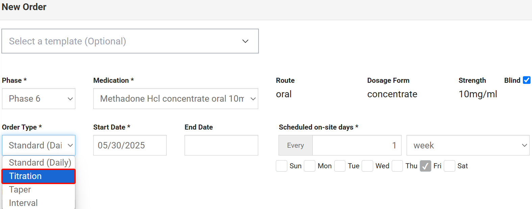
Task: Open the Order Type dropdown
Action: pos(39,145)
